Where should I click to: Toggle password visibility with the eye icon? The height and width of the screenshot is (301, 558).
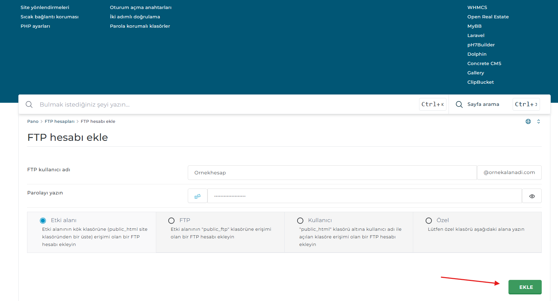point(532,196)
